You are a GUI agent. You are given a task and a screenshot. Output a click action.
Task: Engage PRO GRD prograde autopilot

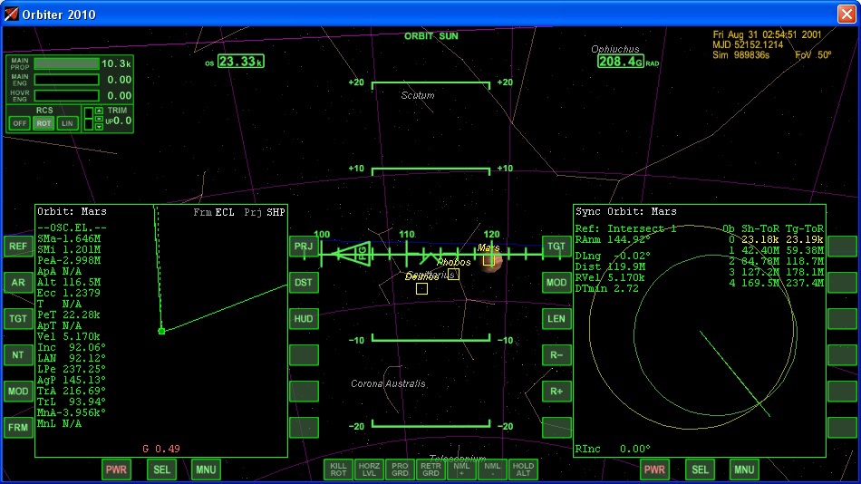400,469
